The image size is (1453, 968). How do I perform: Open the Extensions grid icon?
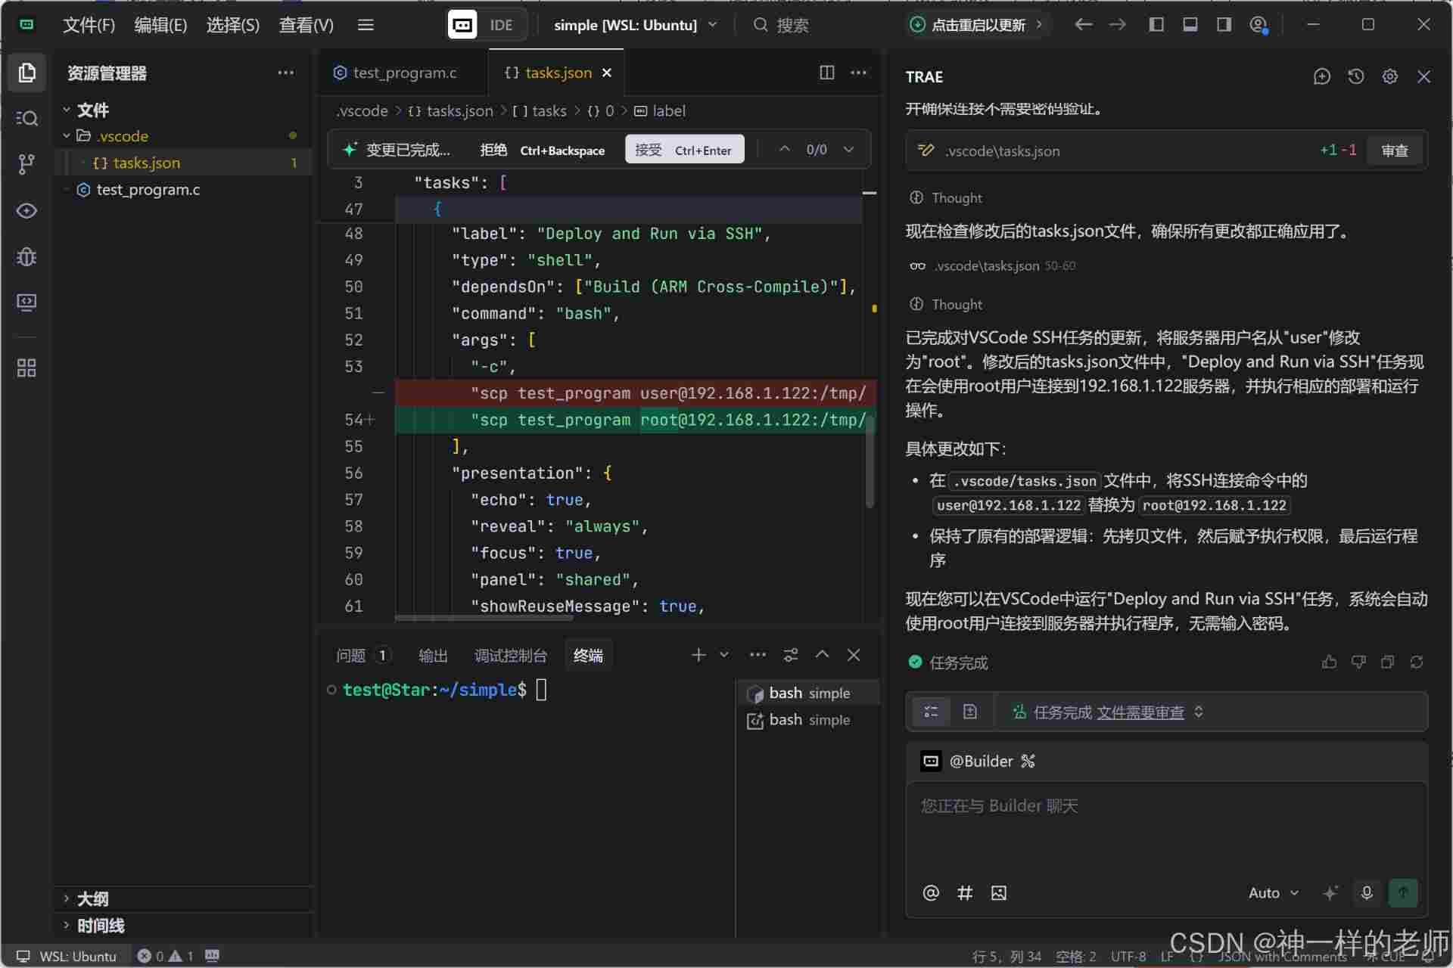(26, 368)
